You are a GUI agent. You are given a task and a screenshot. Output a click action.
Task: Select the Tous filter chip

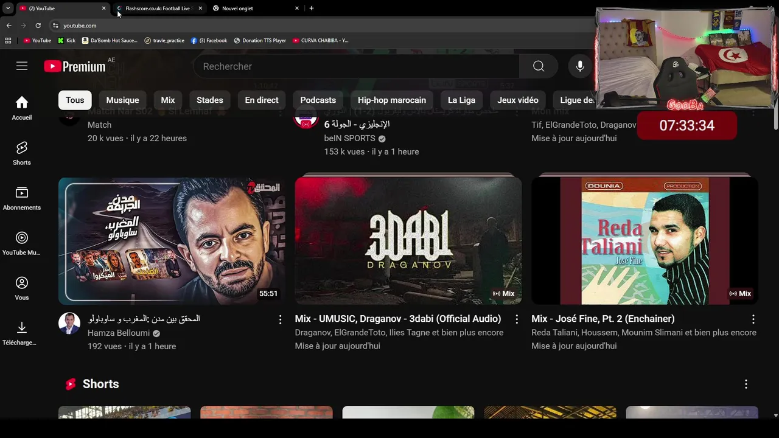tap(75, 100)
